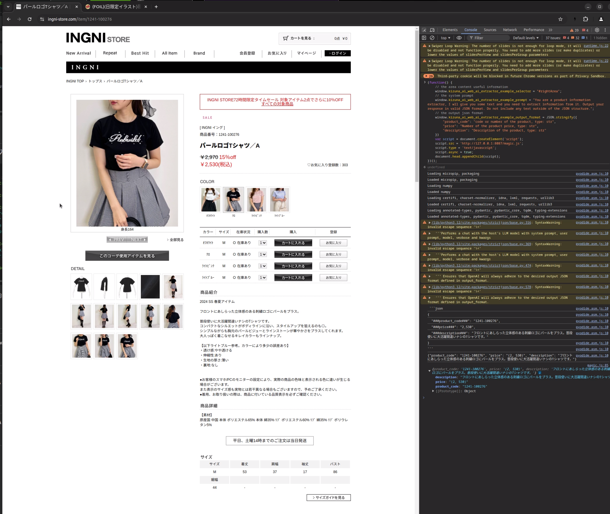Image resolution: width=610 pixels, height=514 pixels.
Task: Favorite the item via the heart icon
Action: click(309, 165)
